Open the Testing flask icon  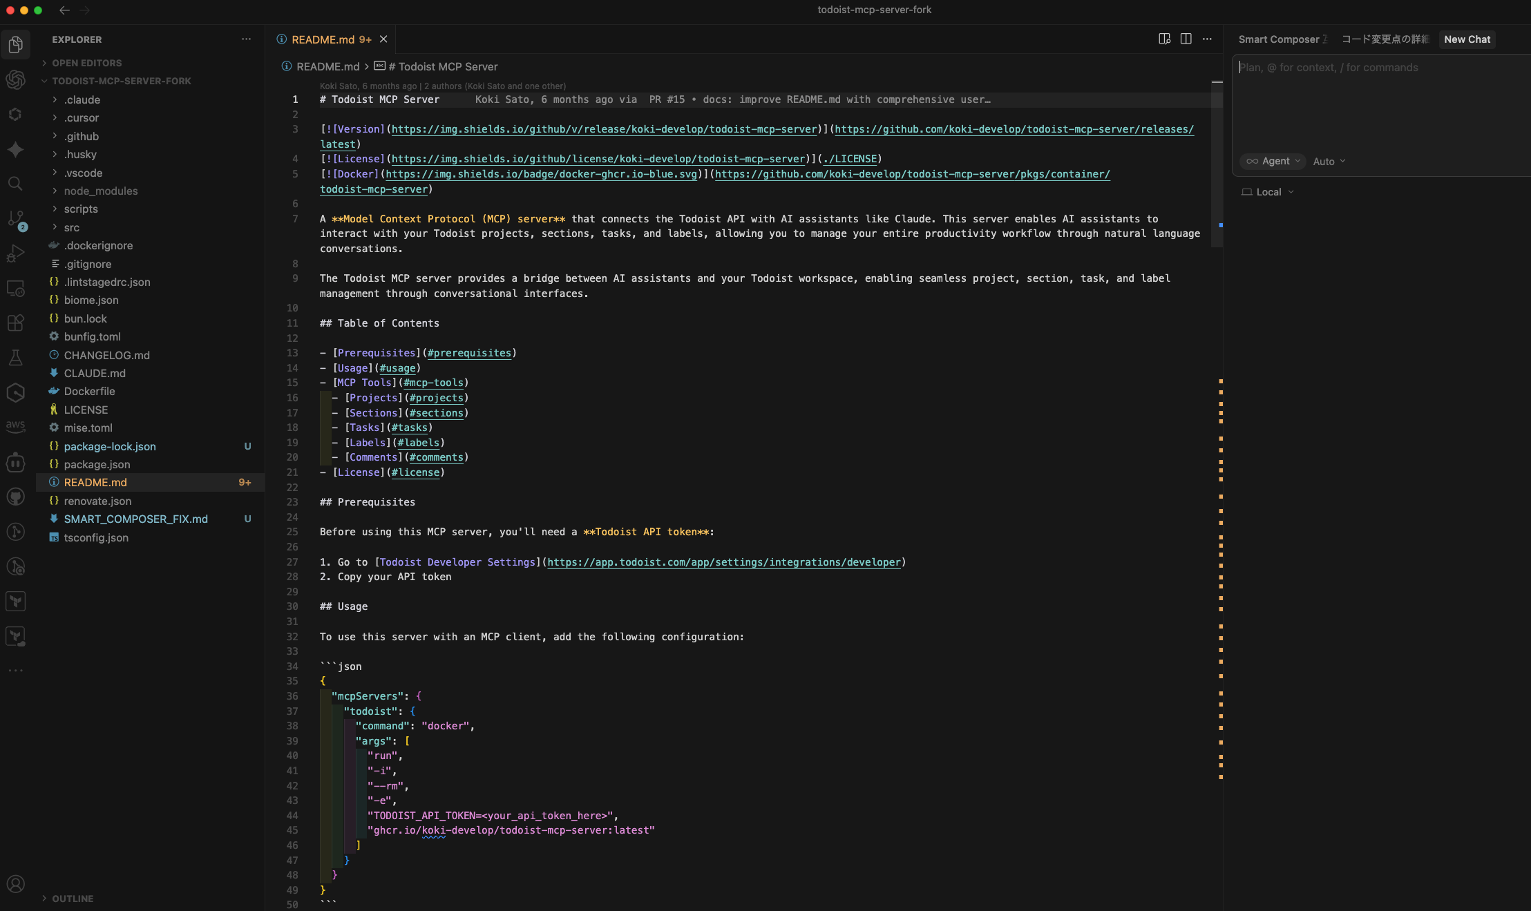(x=16, y=357)
